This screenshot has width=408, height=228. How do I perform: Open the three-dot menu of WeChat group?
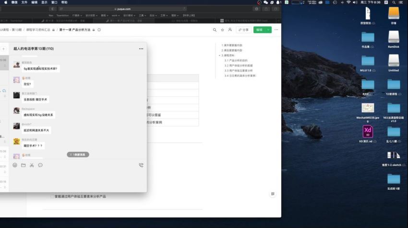point(141,48)
